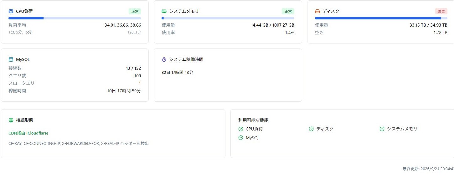The image size is (454, 194).
Task: Click the system memory usage progress bar
Action: pos(228,18)
